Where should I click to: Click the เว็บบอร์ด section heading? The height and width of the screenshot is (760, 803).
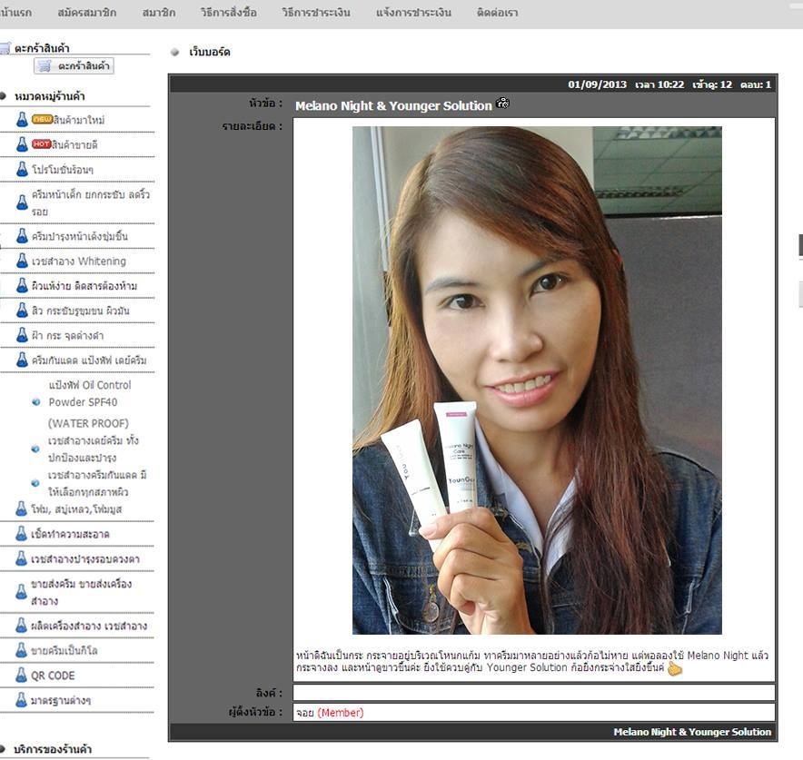point(210,52)
